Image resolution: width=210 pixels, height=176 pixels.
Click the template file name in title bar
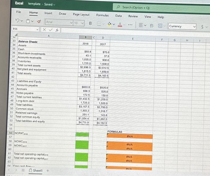click(34, 4)
